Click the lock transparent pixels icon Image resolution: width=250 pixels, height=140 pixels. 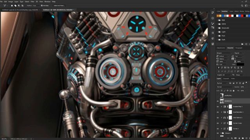point(221,91)
